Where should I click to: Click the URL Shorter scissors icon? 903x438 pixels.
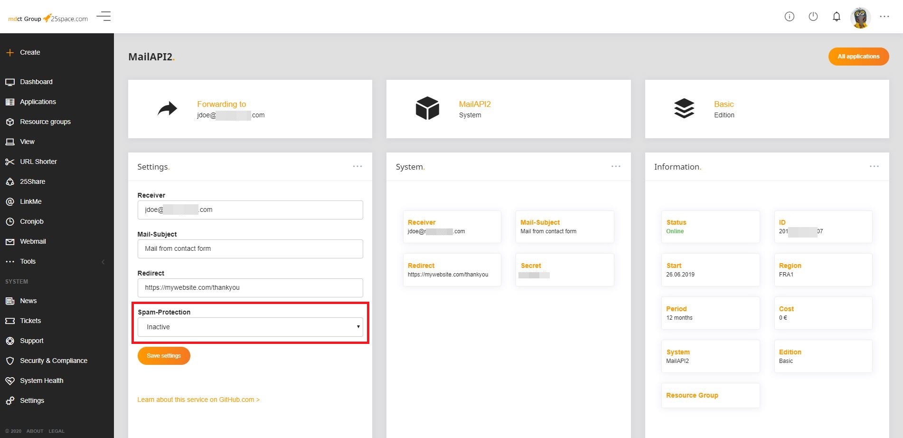tap(10, 162)
